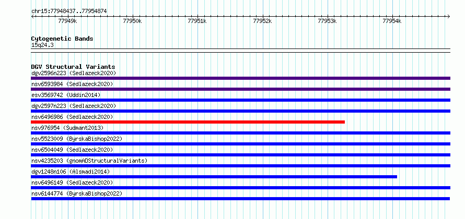Click the dgv2597n223 (Sedlazeck2020) label
The width and height of the screenshot is (465, 219).
coord(74,106)
